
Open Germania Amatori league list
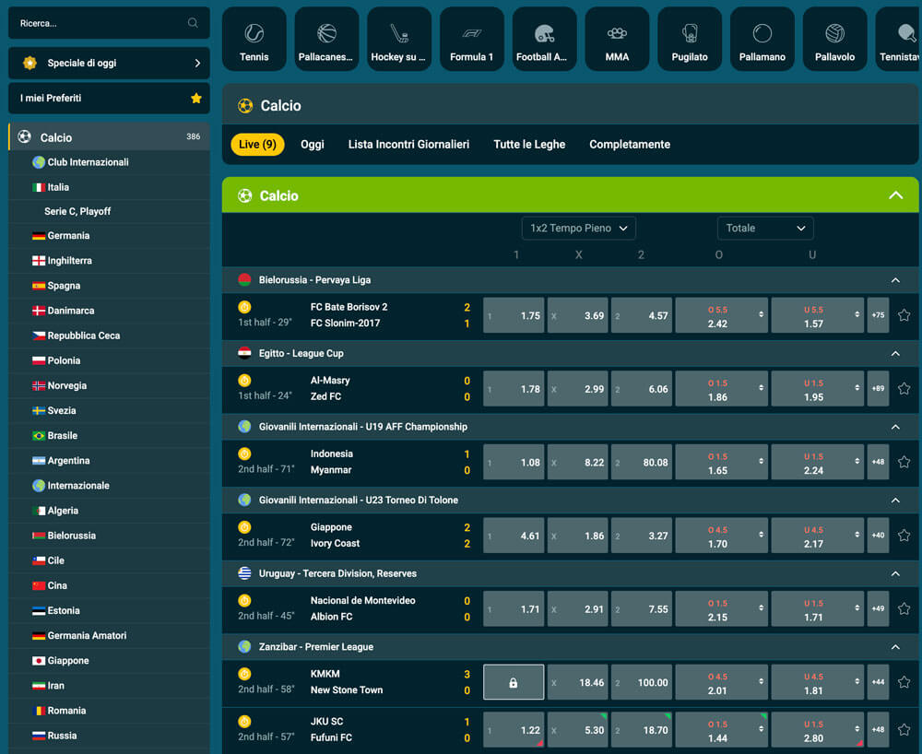tap(110, 635)
